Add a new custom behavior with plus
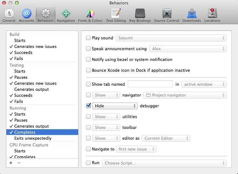This screenshot has width=238, height=174. click(x=11, y=163)
